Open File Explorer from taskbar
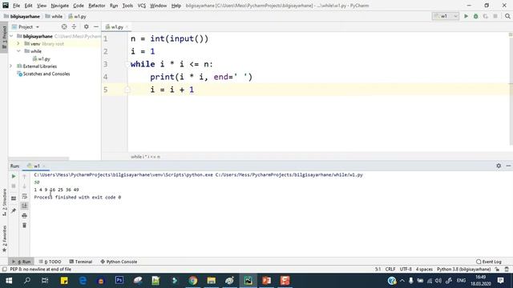The height and width of the screenshot is (288, 513). 212,281
